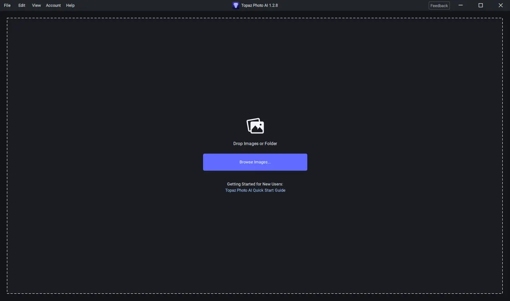Screen dimensions: 510x301
Task: Open the File menu
Action: (7, 5)
